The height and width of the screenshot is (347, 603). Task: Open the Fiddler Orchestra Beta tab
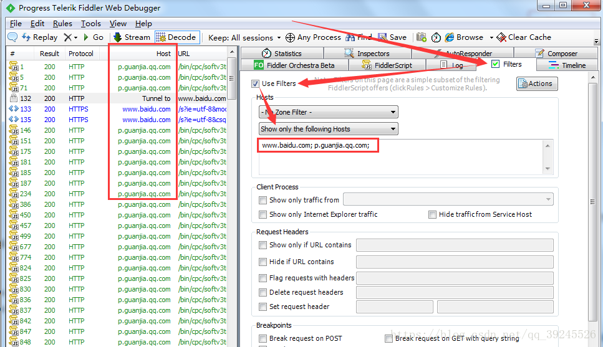pos(294,65)
